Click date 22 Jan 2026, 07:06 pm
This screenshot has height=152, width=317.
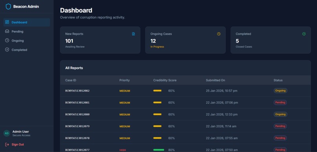pos(222,103)
